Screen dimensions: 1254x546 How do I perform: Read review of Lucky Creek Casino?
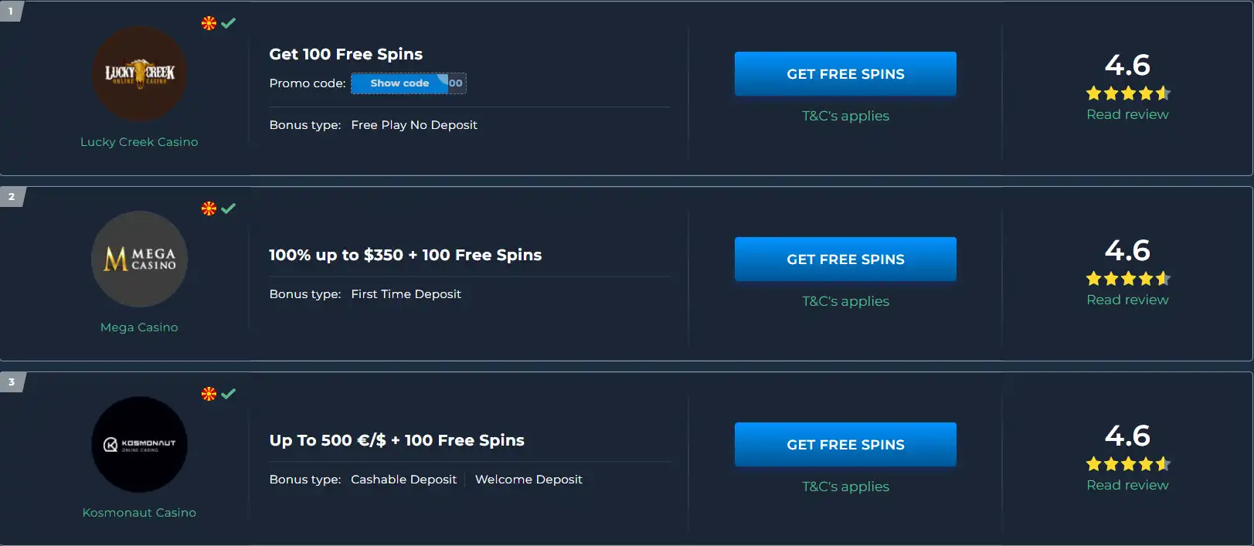(1127, 114)
